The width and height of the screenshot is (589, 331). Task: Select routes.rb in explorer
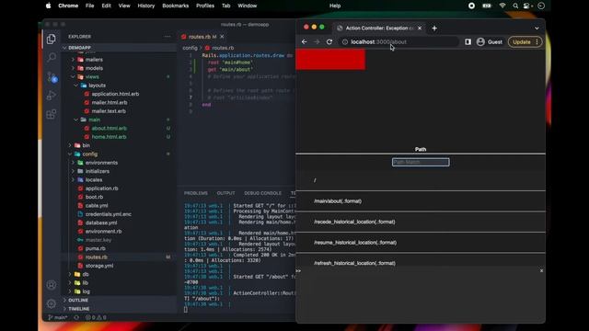96,257
